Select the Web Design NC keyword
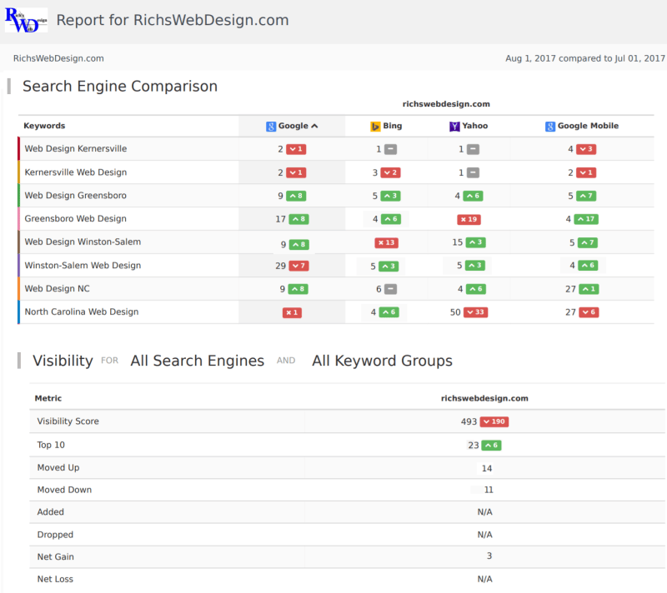 57,288
